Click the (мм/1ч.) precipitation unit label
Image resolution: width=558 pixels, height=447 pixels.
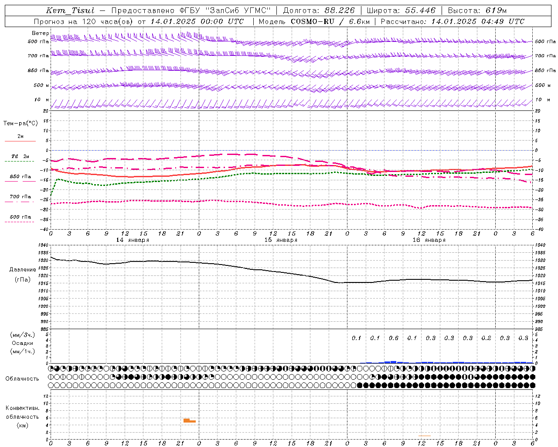[x=23, y=351]
